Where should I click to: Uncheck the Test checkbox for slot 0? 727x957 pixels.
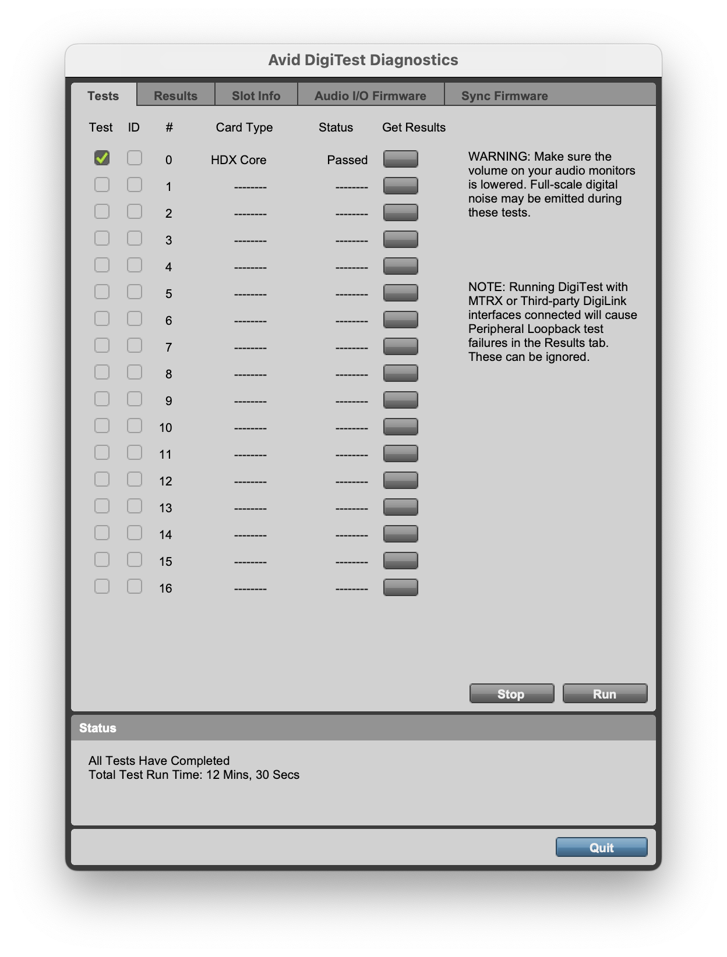pos(102,158)
